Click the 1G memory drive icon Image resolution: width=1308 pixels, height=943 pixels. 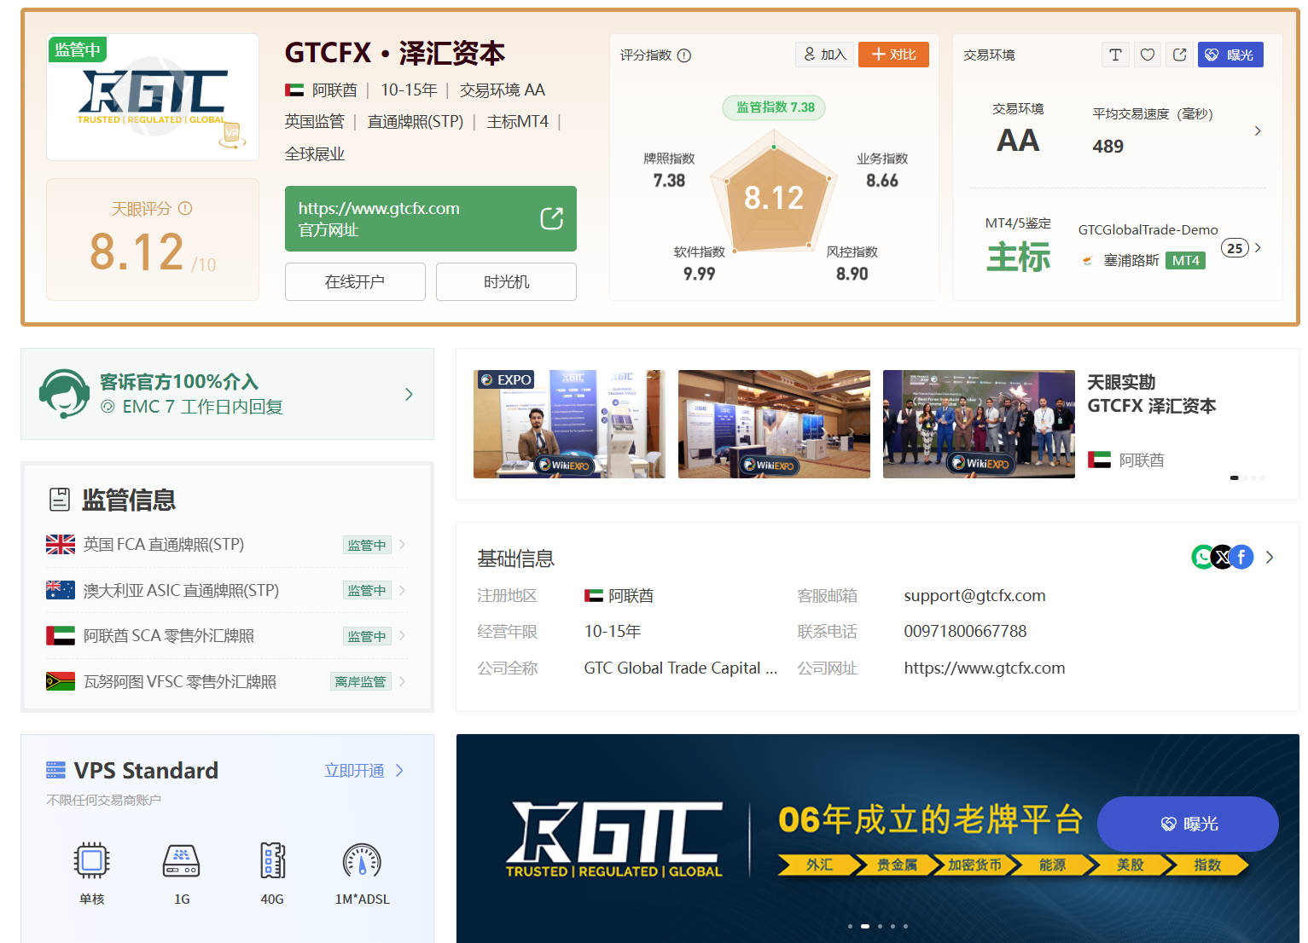click(x=182, y=861)
